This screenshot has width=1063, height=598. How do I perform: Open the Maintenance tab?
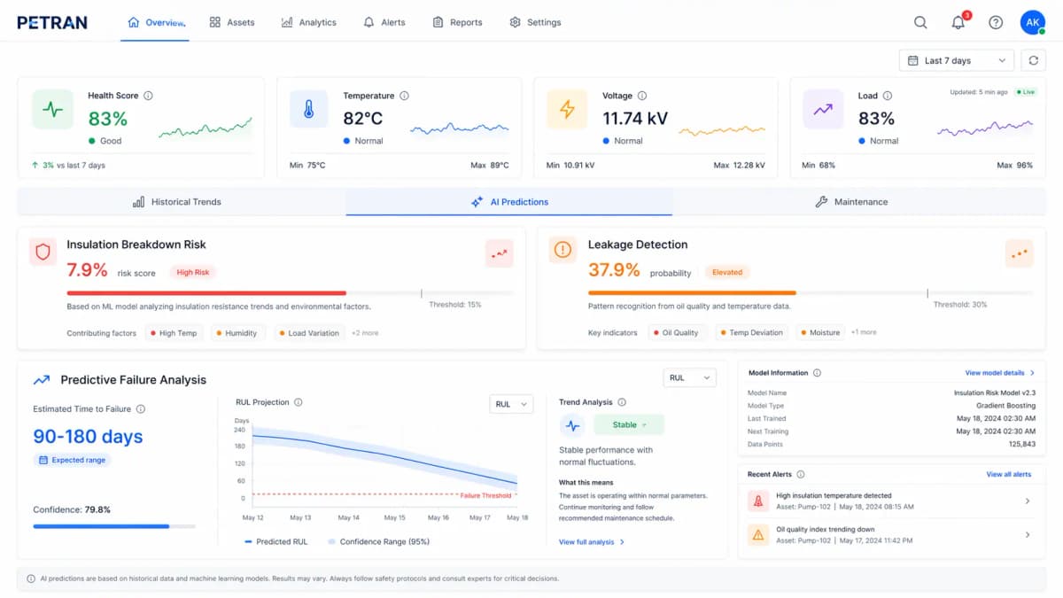point(850,201)
